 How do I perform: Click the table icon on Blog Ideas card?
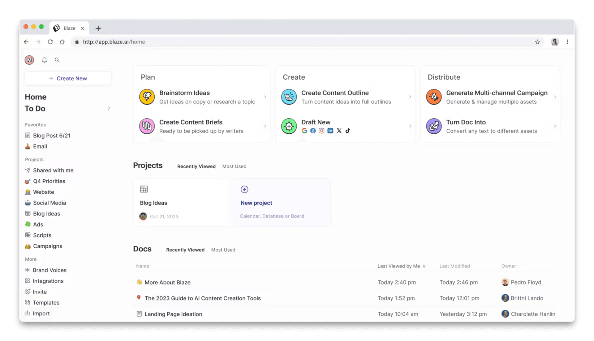pyautogui.click(x=144, y=189)
